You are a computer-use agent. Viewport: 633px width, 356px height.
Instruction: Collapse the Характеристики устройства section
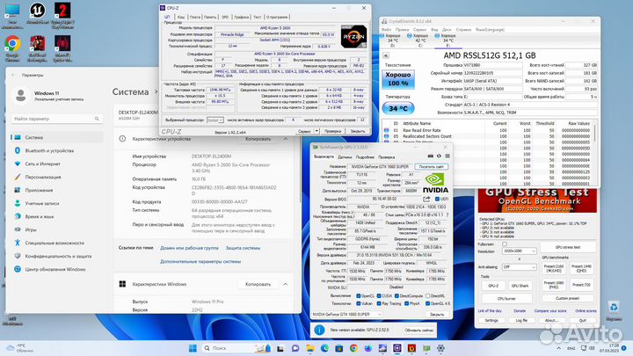click(286, 139)
